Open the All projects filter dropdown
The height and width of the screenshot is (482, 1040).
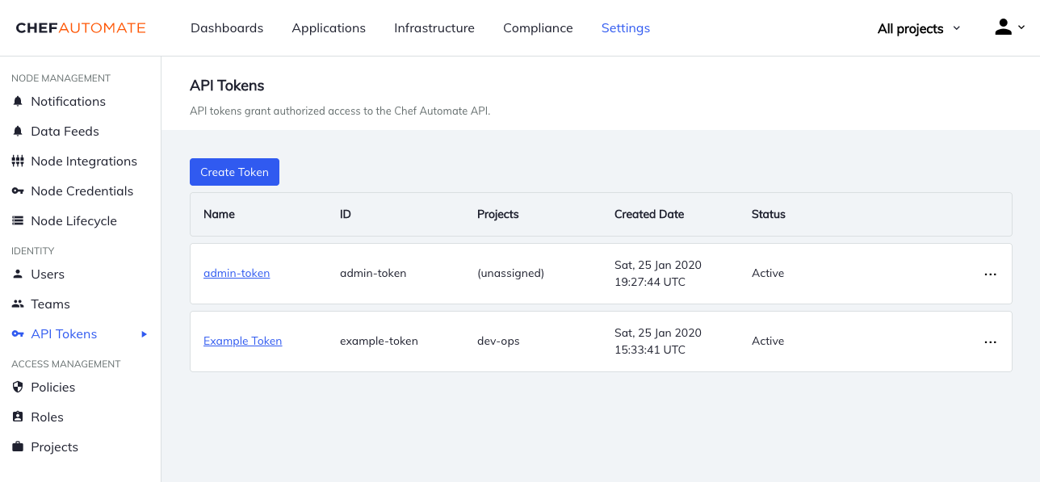[919, 28]
